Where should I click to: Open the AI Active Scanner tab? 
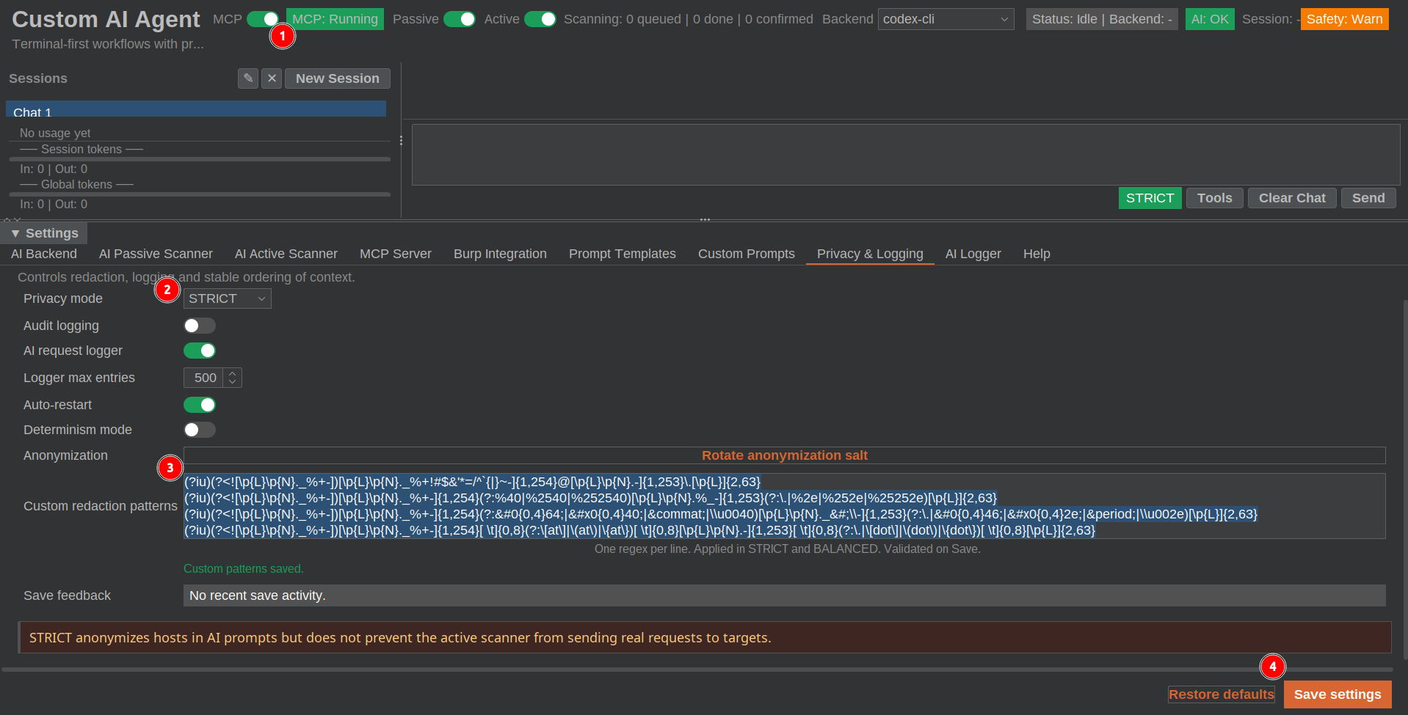click(x=286, y=254)
